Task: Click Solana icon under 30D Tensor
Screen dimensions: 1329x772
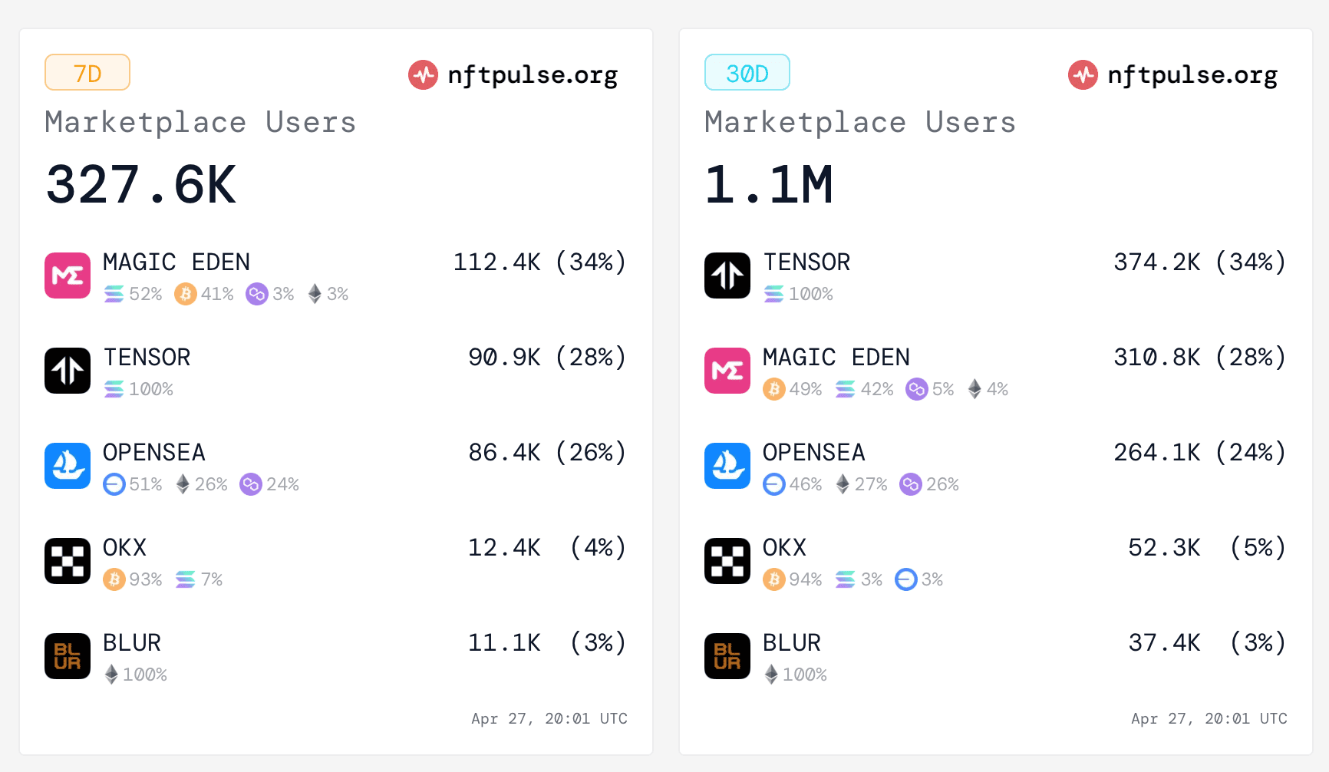Action: coord(774,294)
